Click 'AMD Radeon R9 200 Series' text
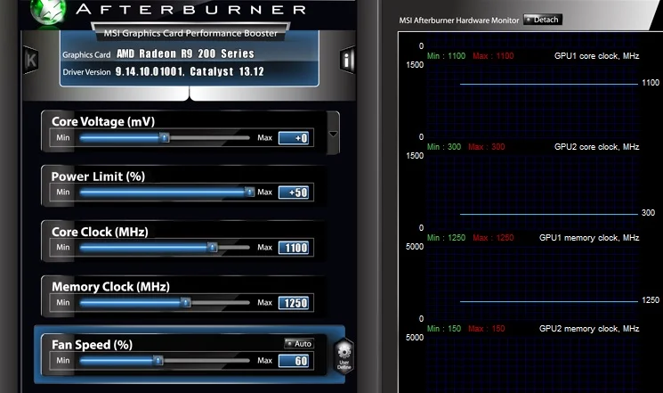 185,53
